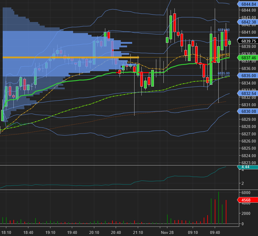258x236 pixels.
Task: Select the 18:10 time axis label
Action: coord(6,232)
